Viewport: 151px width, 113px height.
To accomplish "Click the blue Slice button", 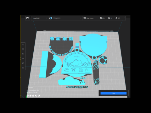I will coord(114,93).
